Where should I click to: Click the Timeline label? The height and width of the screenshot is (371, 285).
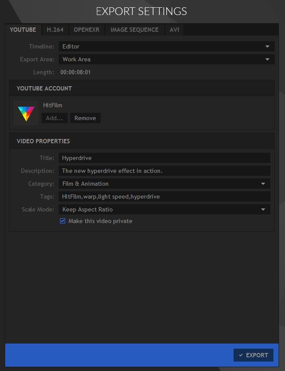[x=42, y=46]
